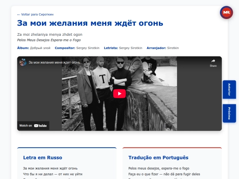The width and height of the screenshot is (239, 179).
Task: Click the Anterior side button
Action: (229, 89)
